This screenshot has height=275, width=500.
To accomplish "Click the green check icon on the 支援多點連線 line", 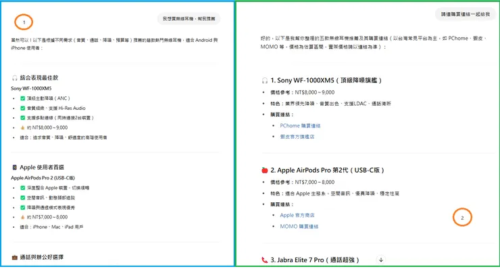I will 23,118.
